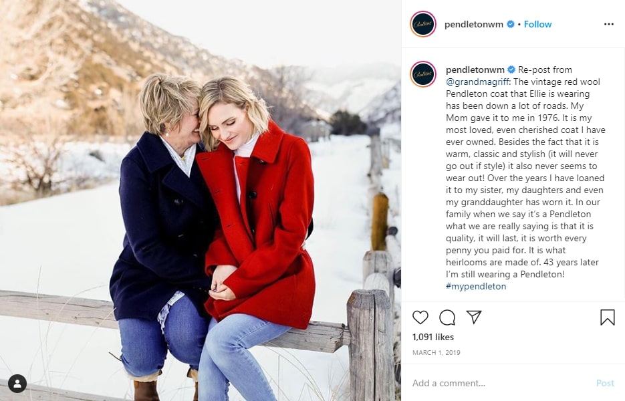Open pendletonwm username in header
625x401 pixels.
[x=473, y=24]
